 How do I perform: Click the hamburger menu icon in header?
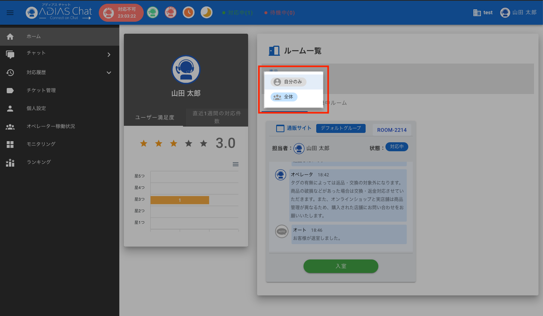(x=10, y=13)
